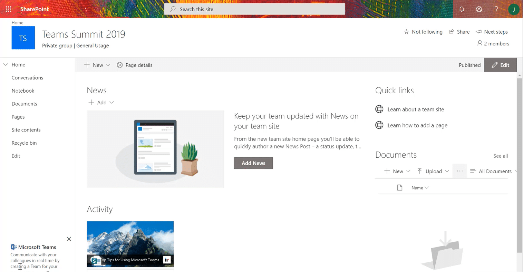Click the TS site logo tile
The height and width of the screenshot is (272, 523).
coord(23,38)
